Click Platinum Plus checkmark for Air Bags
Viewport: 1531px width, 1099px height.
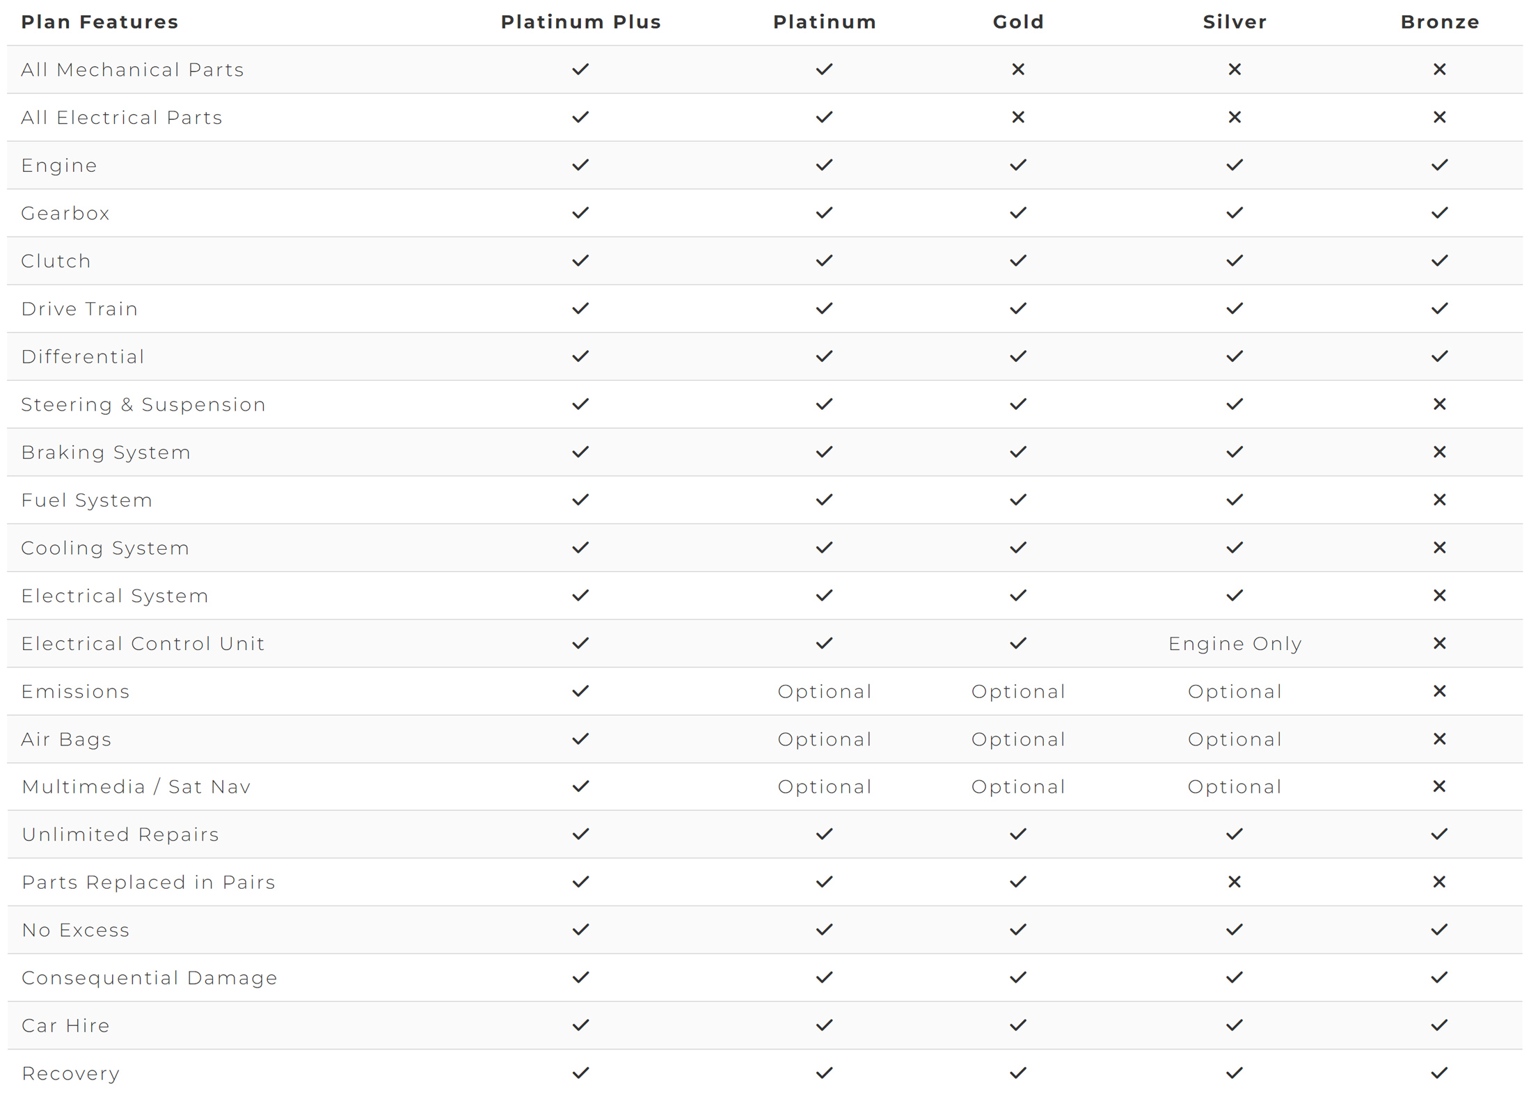(x=580, y=739)
